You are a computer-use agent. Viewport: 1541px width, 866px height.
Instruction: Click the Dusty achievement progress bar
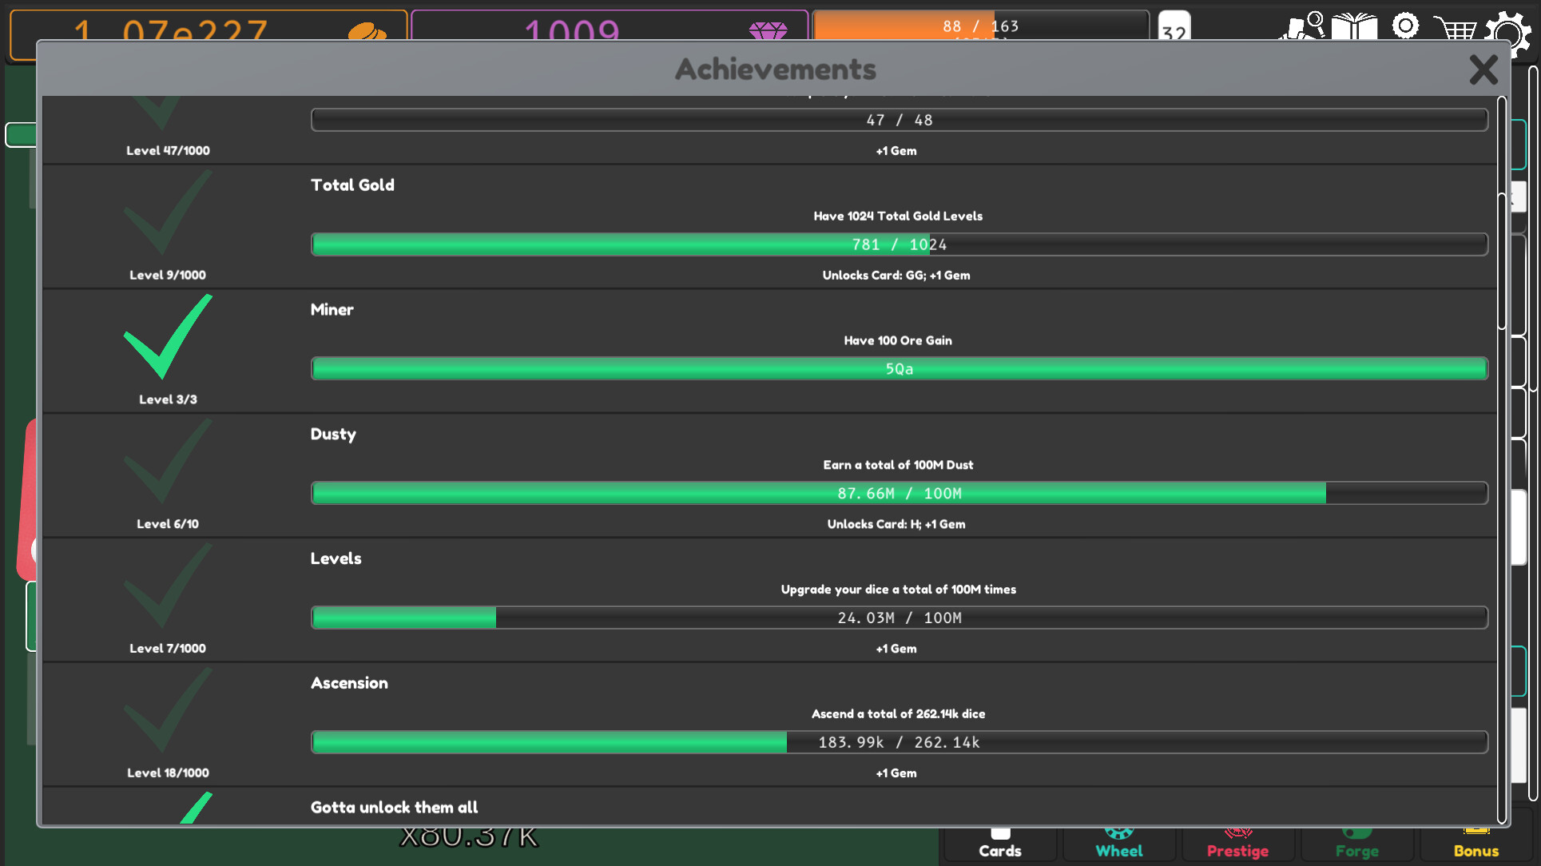point(899,493)
